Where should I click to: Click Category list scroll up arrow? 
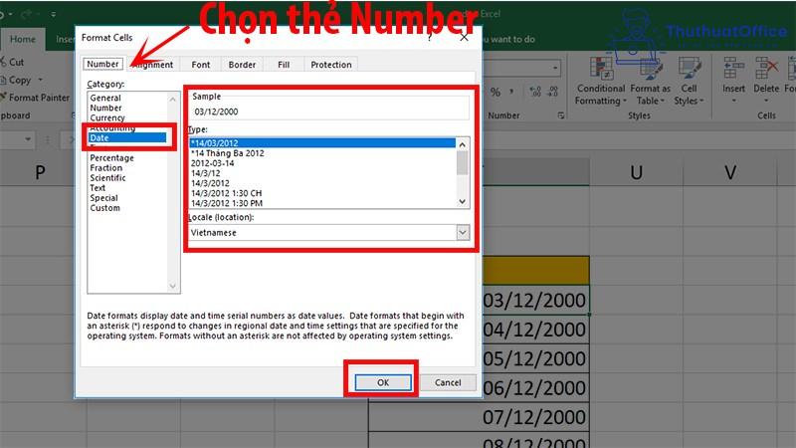(x=172, y=99)
